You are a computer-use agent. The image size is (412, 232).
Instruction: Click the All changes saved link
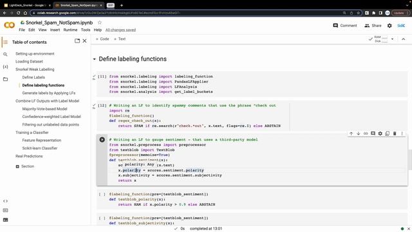(120, 30)
